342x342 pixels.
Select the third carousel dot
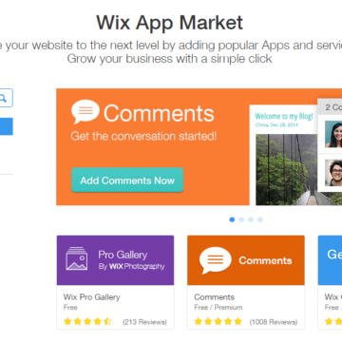coord(251,219)
